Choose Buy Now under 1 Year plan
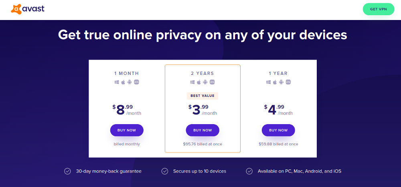This screenshot has width=401, height=187. pyautogui.click(x=278, y=130)
